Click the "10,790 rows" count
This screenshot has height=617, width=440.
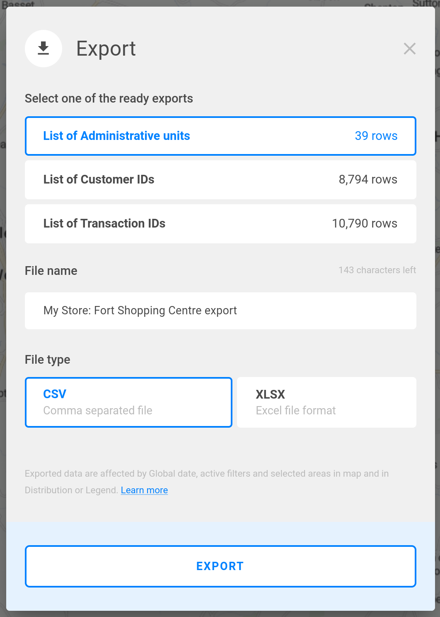364,223
